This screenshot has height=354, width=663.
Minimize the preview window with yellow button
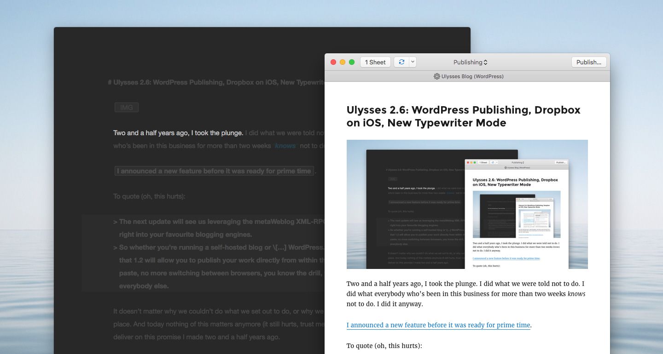(x=343, y=62)
